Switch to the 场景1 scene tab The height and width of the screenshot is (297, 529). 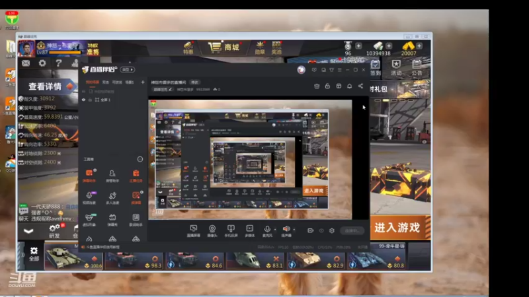130,82
